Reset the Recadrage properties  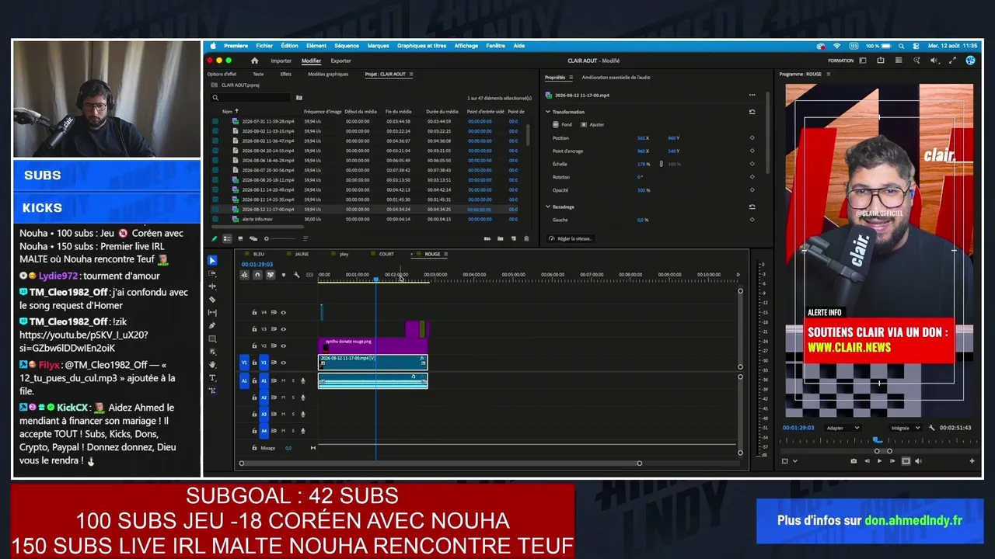(752, 207)
